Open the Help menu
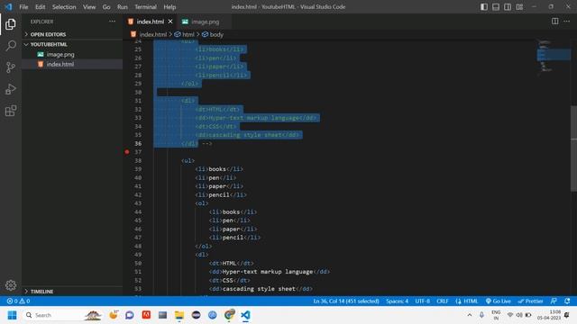This screenshot has height=324, width=577. coord(169,7)
